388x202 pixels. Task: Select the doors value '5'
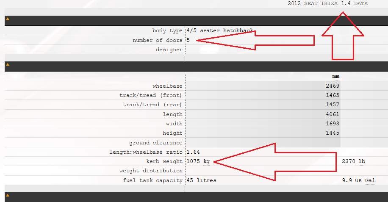188,40
